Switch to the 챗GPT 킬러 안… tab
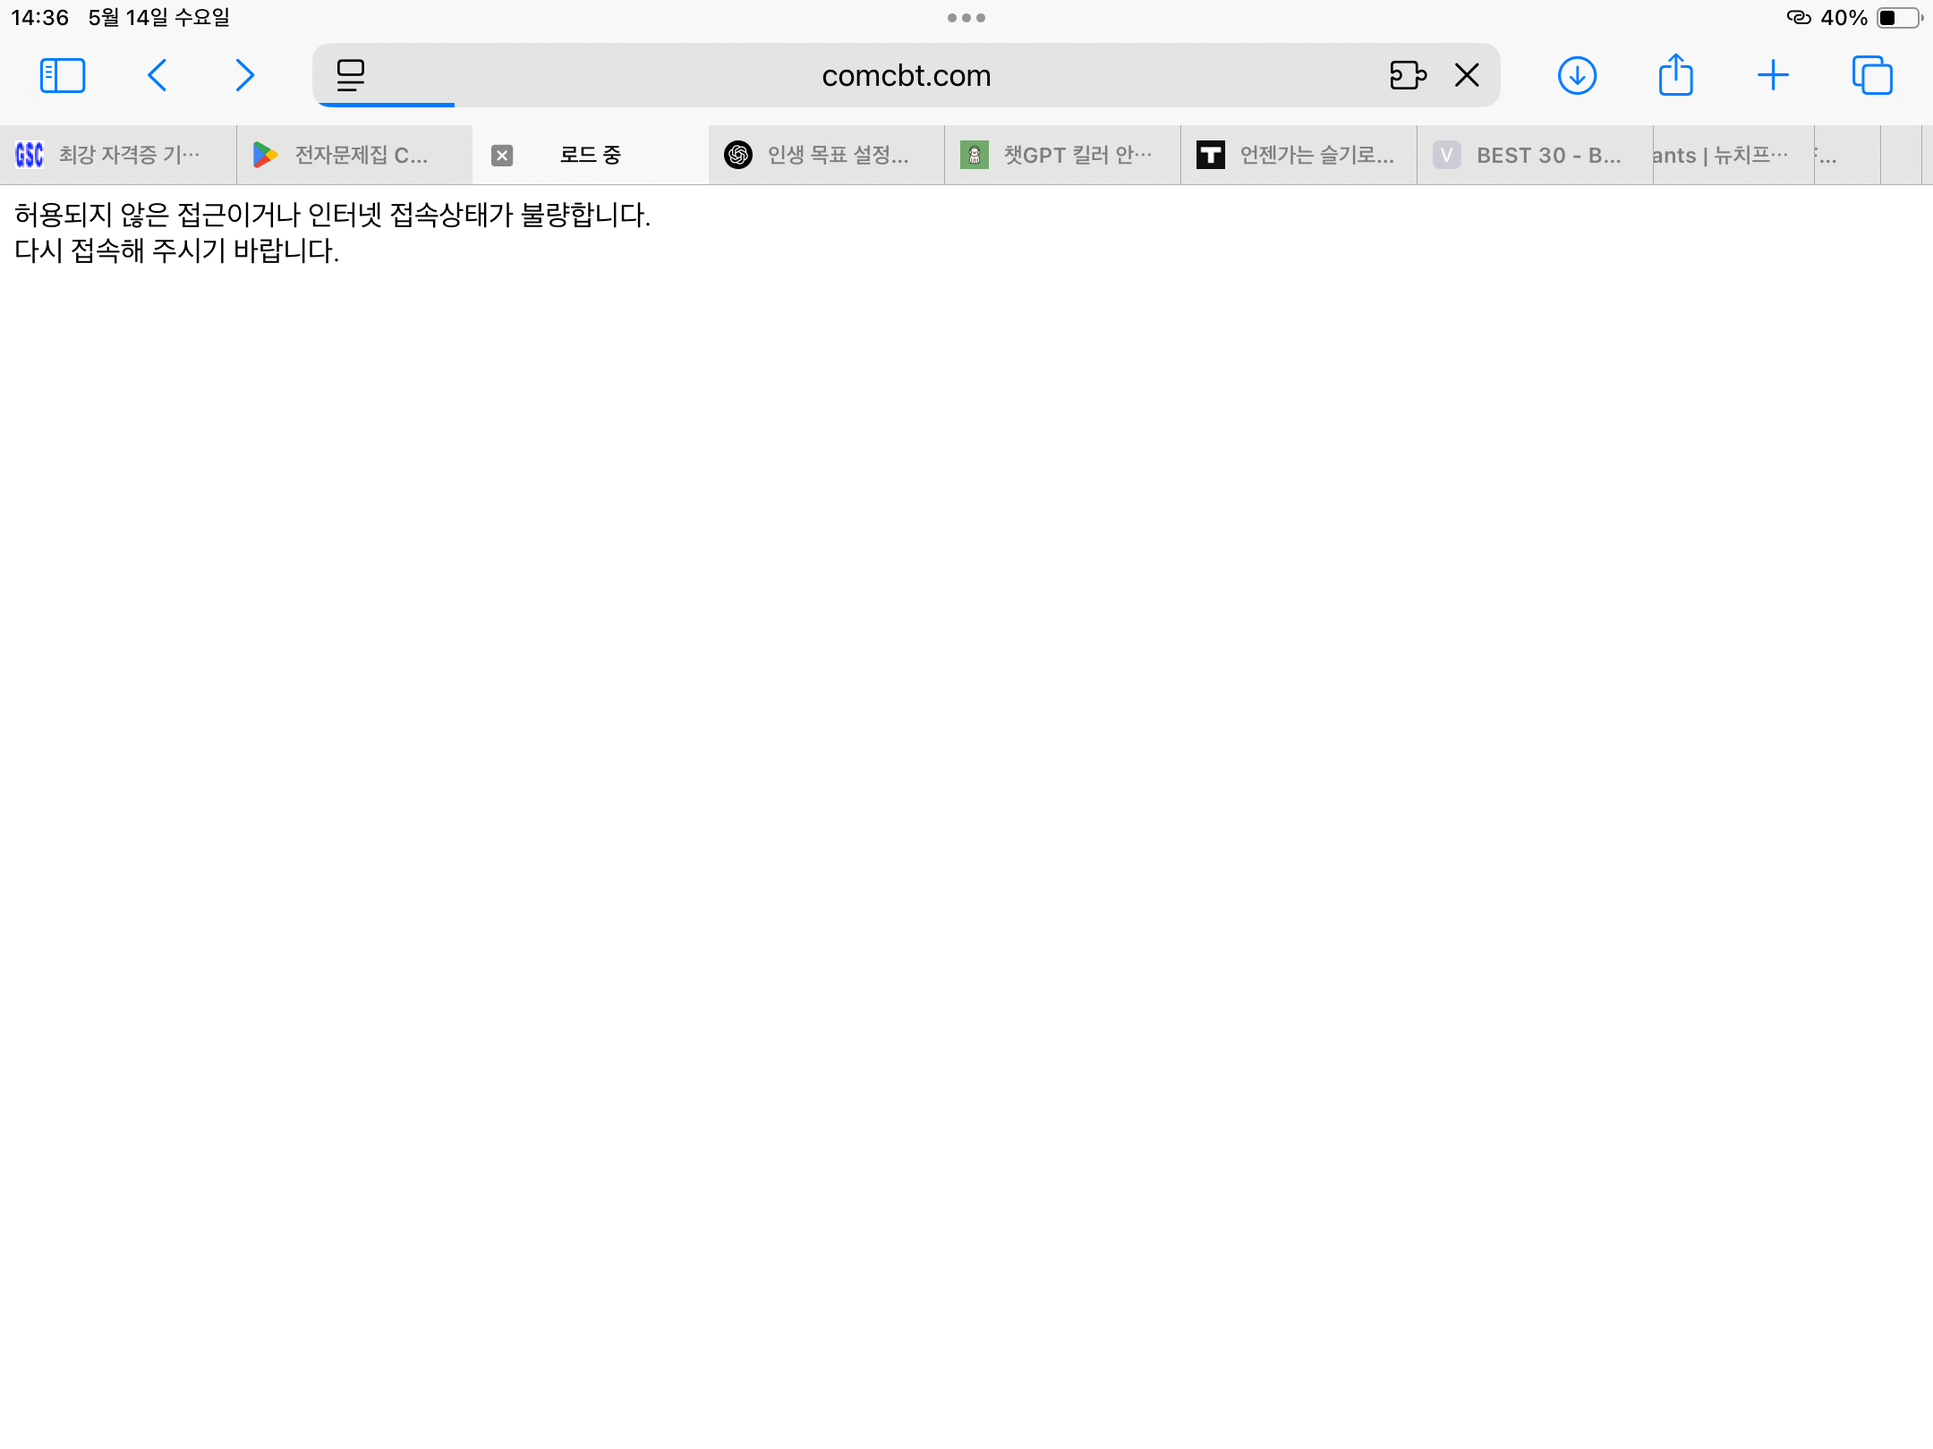Viewport: 1933px width, 1449px height. pyautogui.click(x=1063, y=155)
